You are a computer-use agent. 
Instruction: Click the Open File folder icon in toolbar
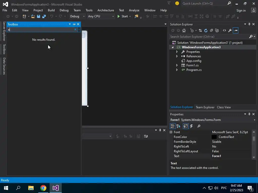click(33, 16)
